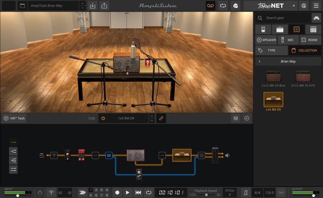The image size is (323, 198).
Task: Adjust the Playback Speed slider
Action: [x=206, y=195]
